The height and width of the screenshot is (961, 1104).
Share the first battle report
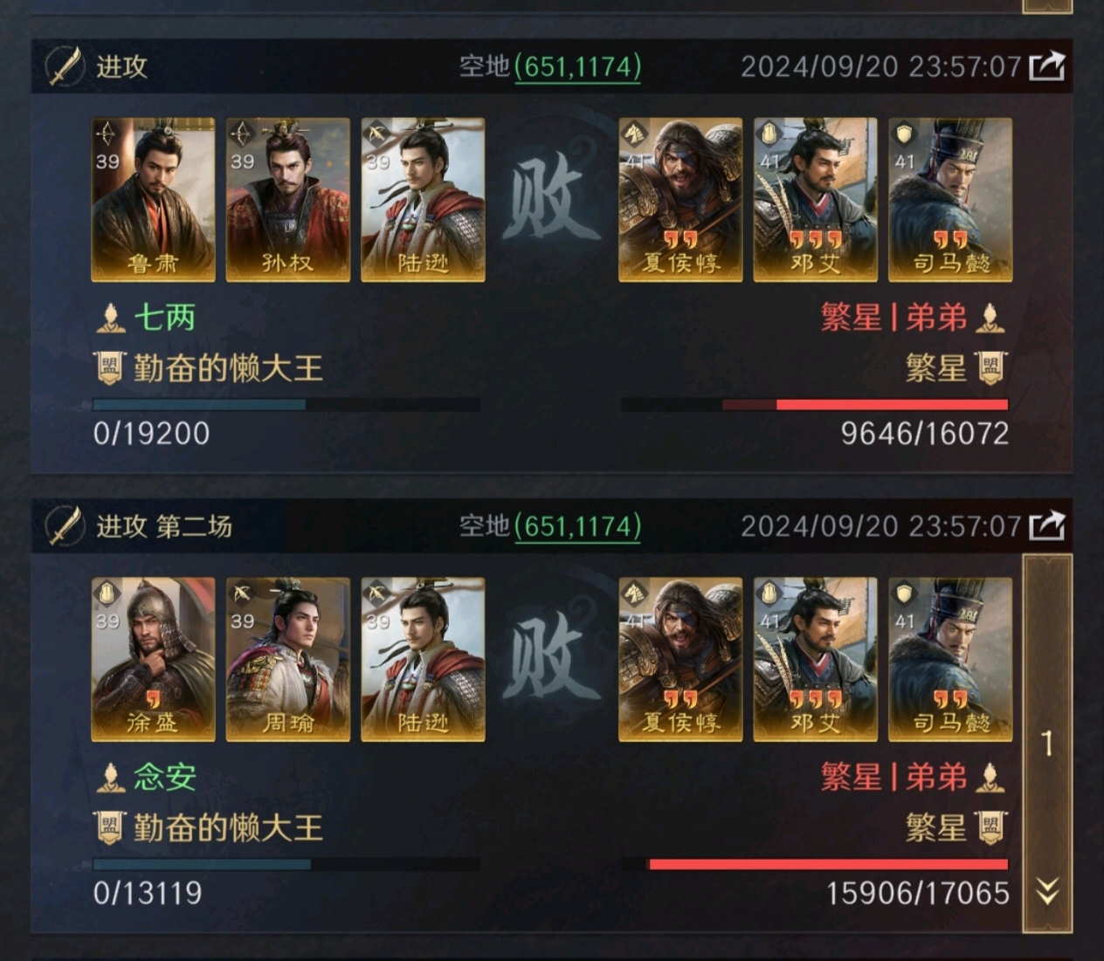click(x=1047, y=66)
